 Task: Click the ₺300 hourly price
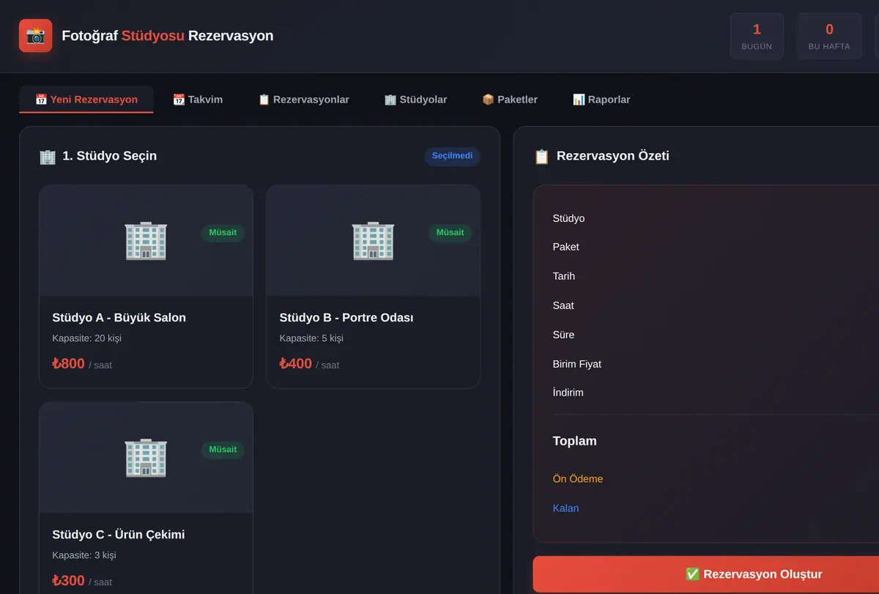coord(69,580)
